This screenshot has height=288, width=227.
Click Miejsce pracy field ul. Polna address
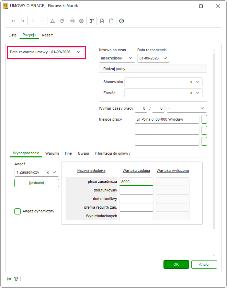(x=167, y=119)
